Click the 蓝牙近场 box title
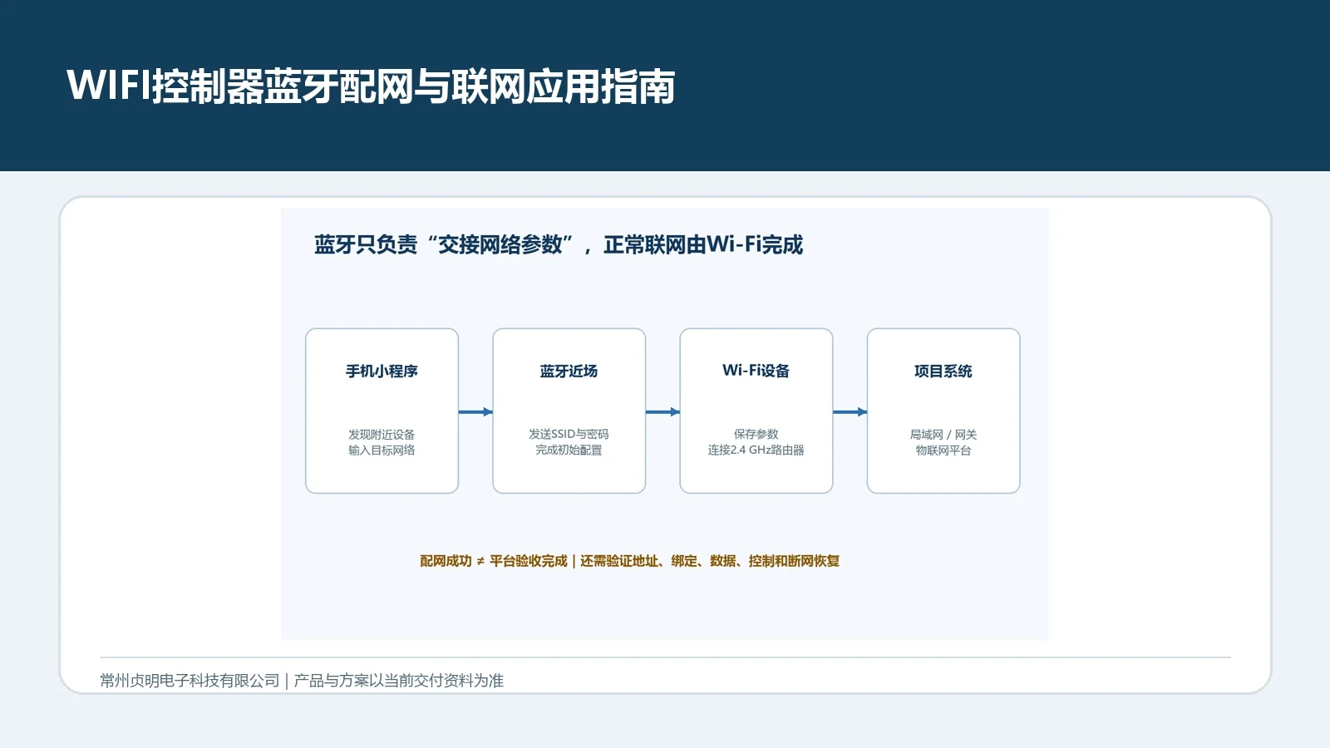Image resolution: width=1330 pixels, height=748 pixels. pyautogui.click(x=569, y=371)
